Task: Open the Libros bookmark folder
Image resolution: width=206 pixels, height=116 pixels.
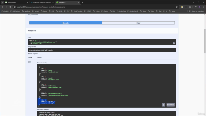Action: [x=143, y=11]
